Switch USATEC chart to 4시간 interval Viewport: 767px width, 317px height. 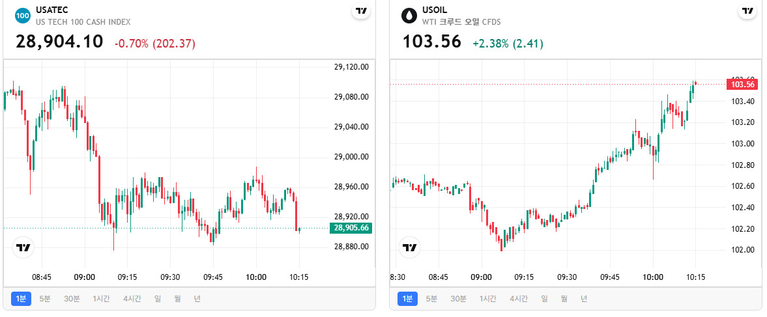tap(132, 298)
